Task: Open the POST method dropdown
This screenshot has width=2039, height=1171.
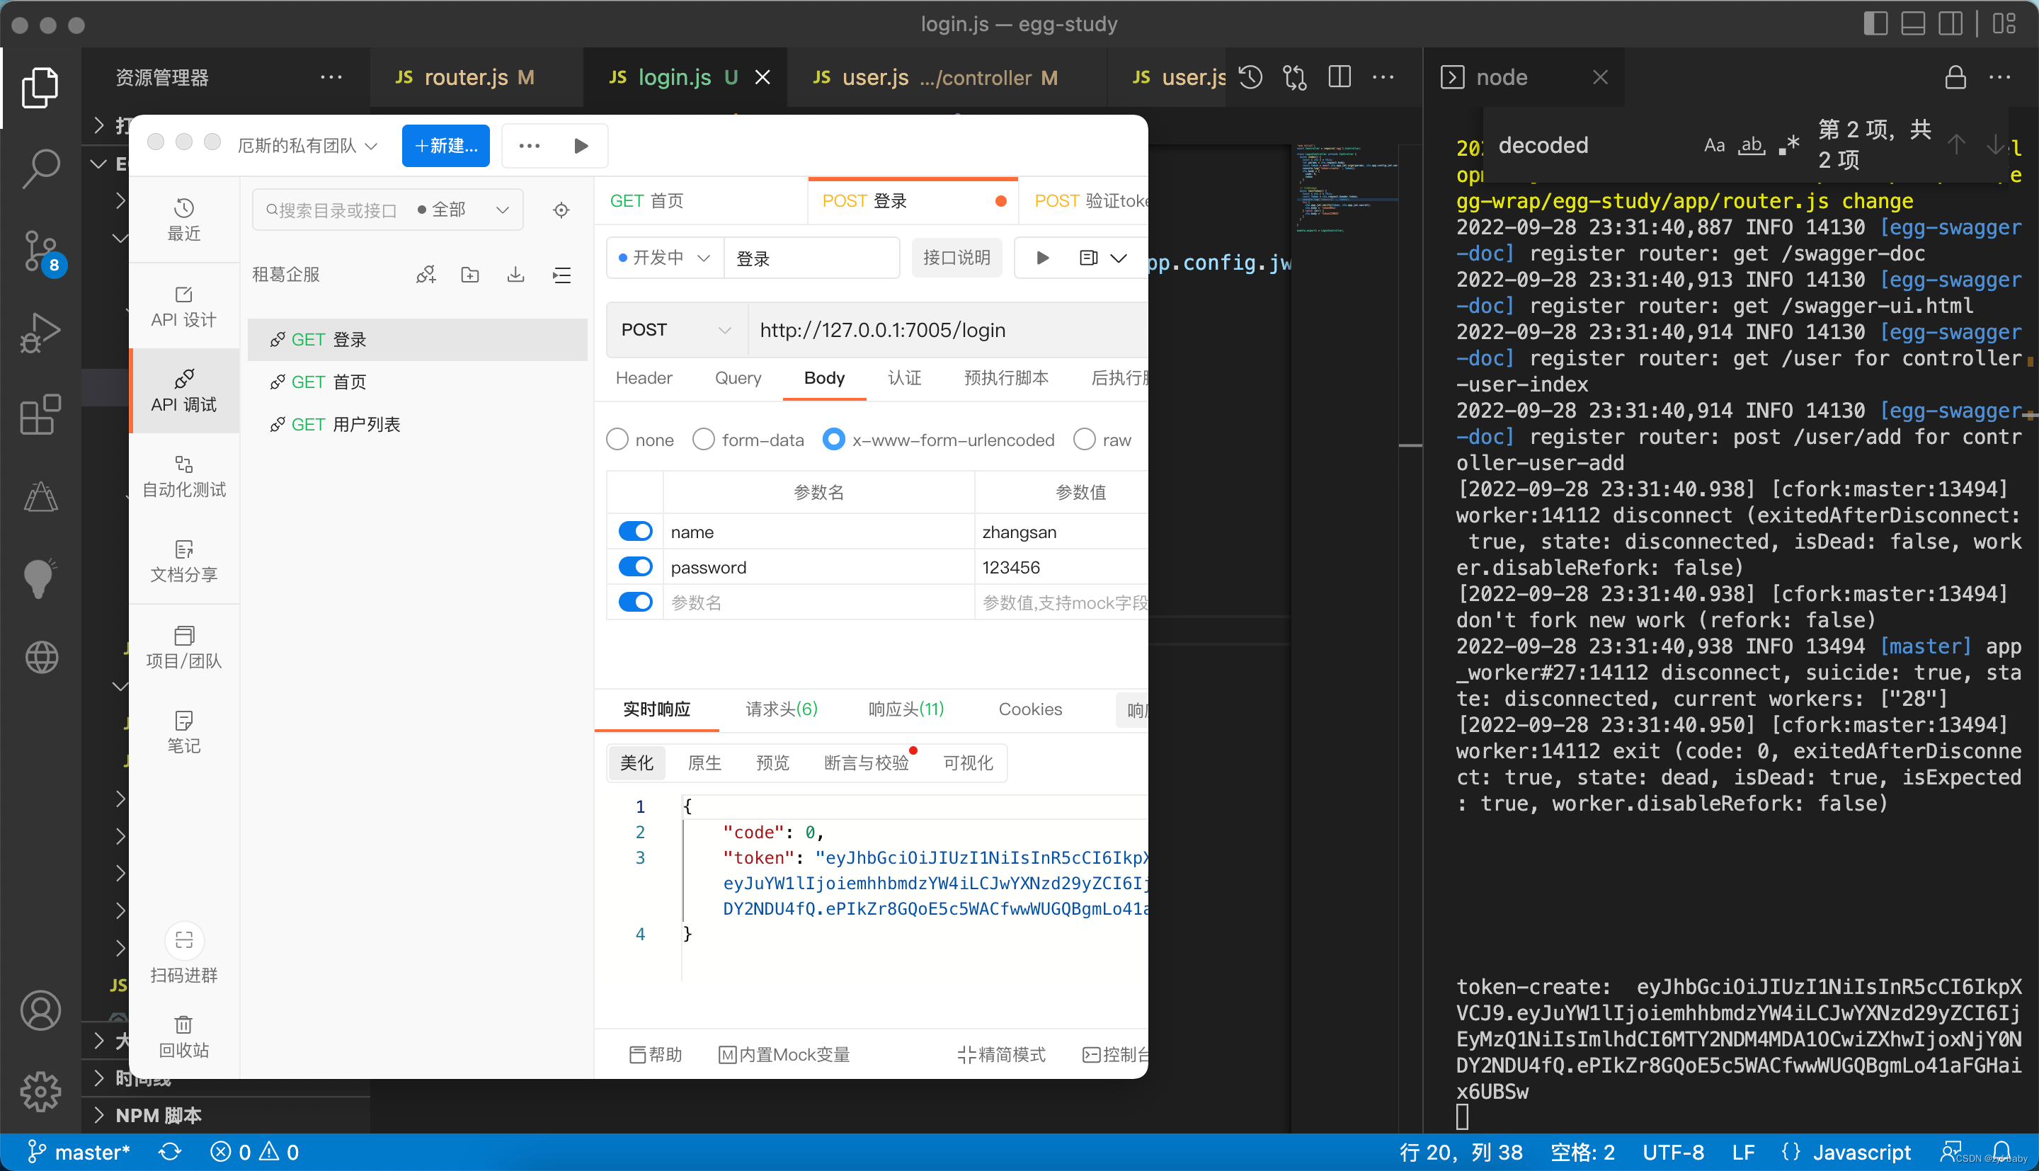Action: tap(675, 330)
